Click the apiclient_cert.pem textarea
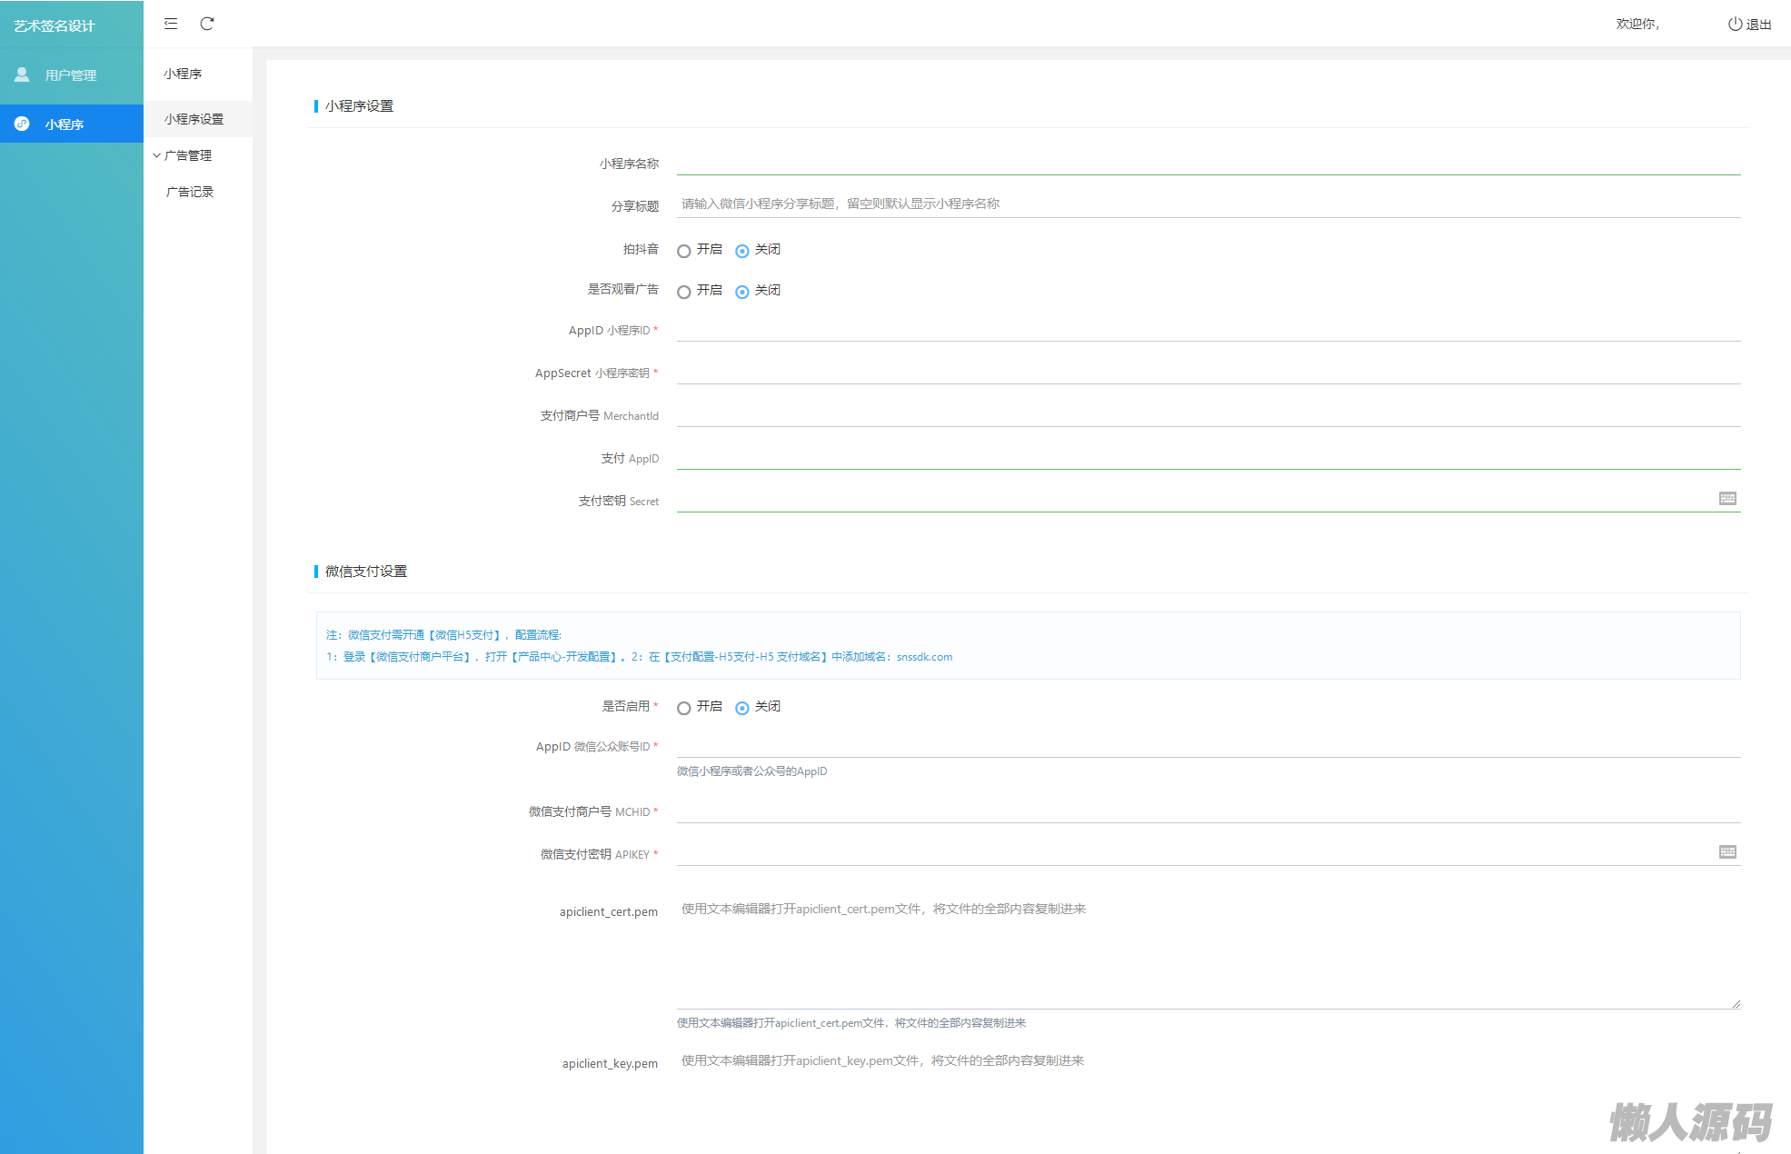The image size is (1791, 1154). tap(1207, 952)
